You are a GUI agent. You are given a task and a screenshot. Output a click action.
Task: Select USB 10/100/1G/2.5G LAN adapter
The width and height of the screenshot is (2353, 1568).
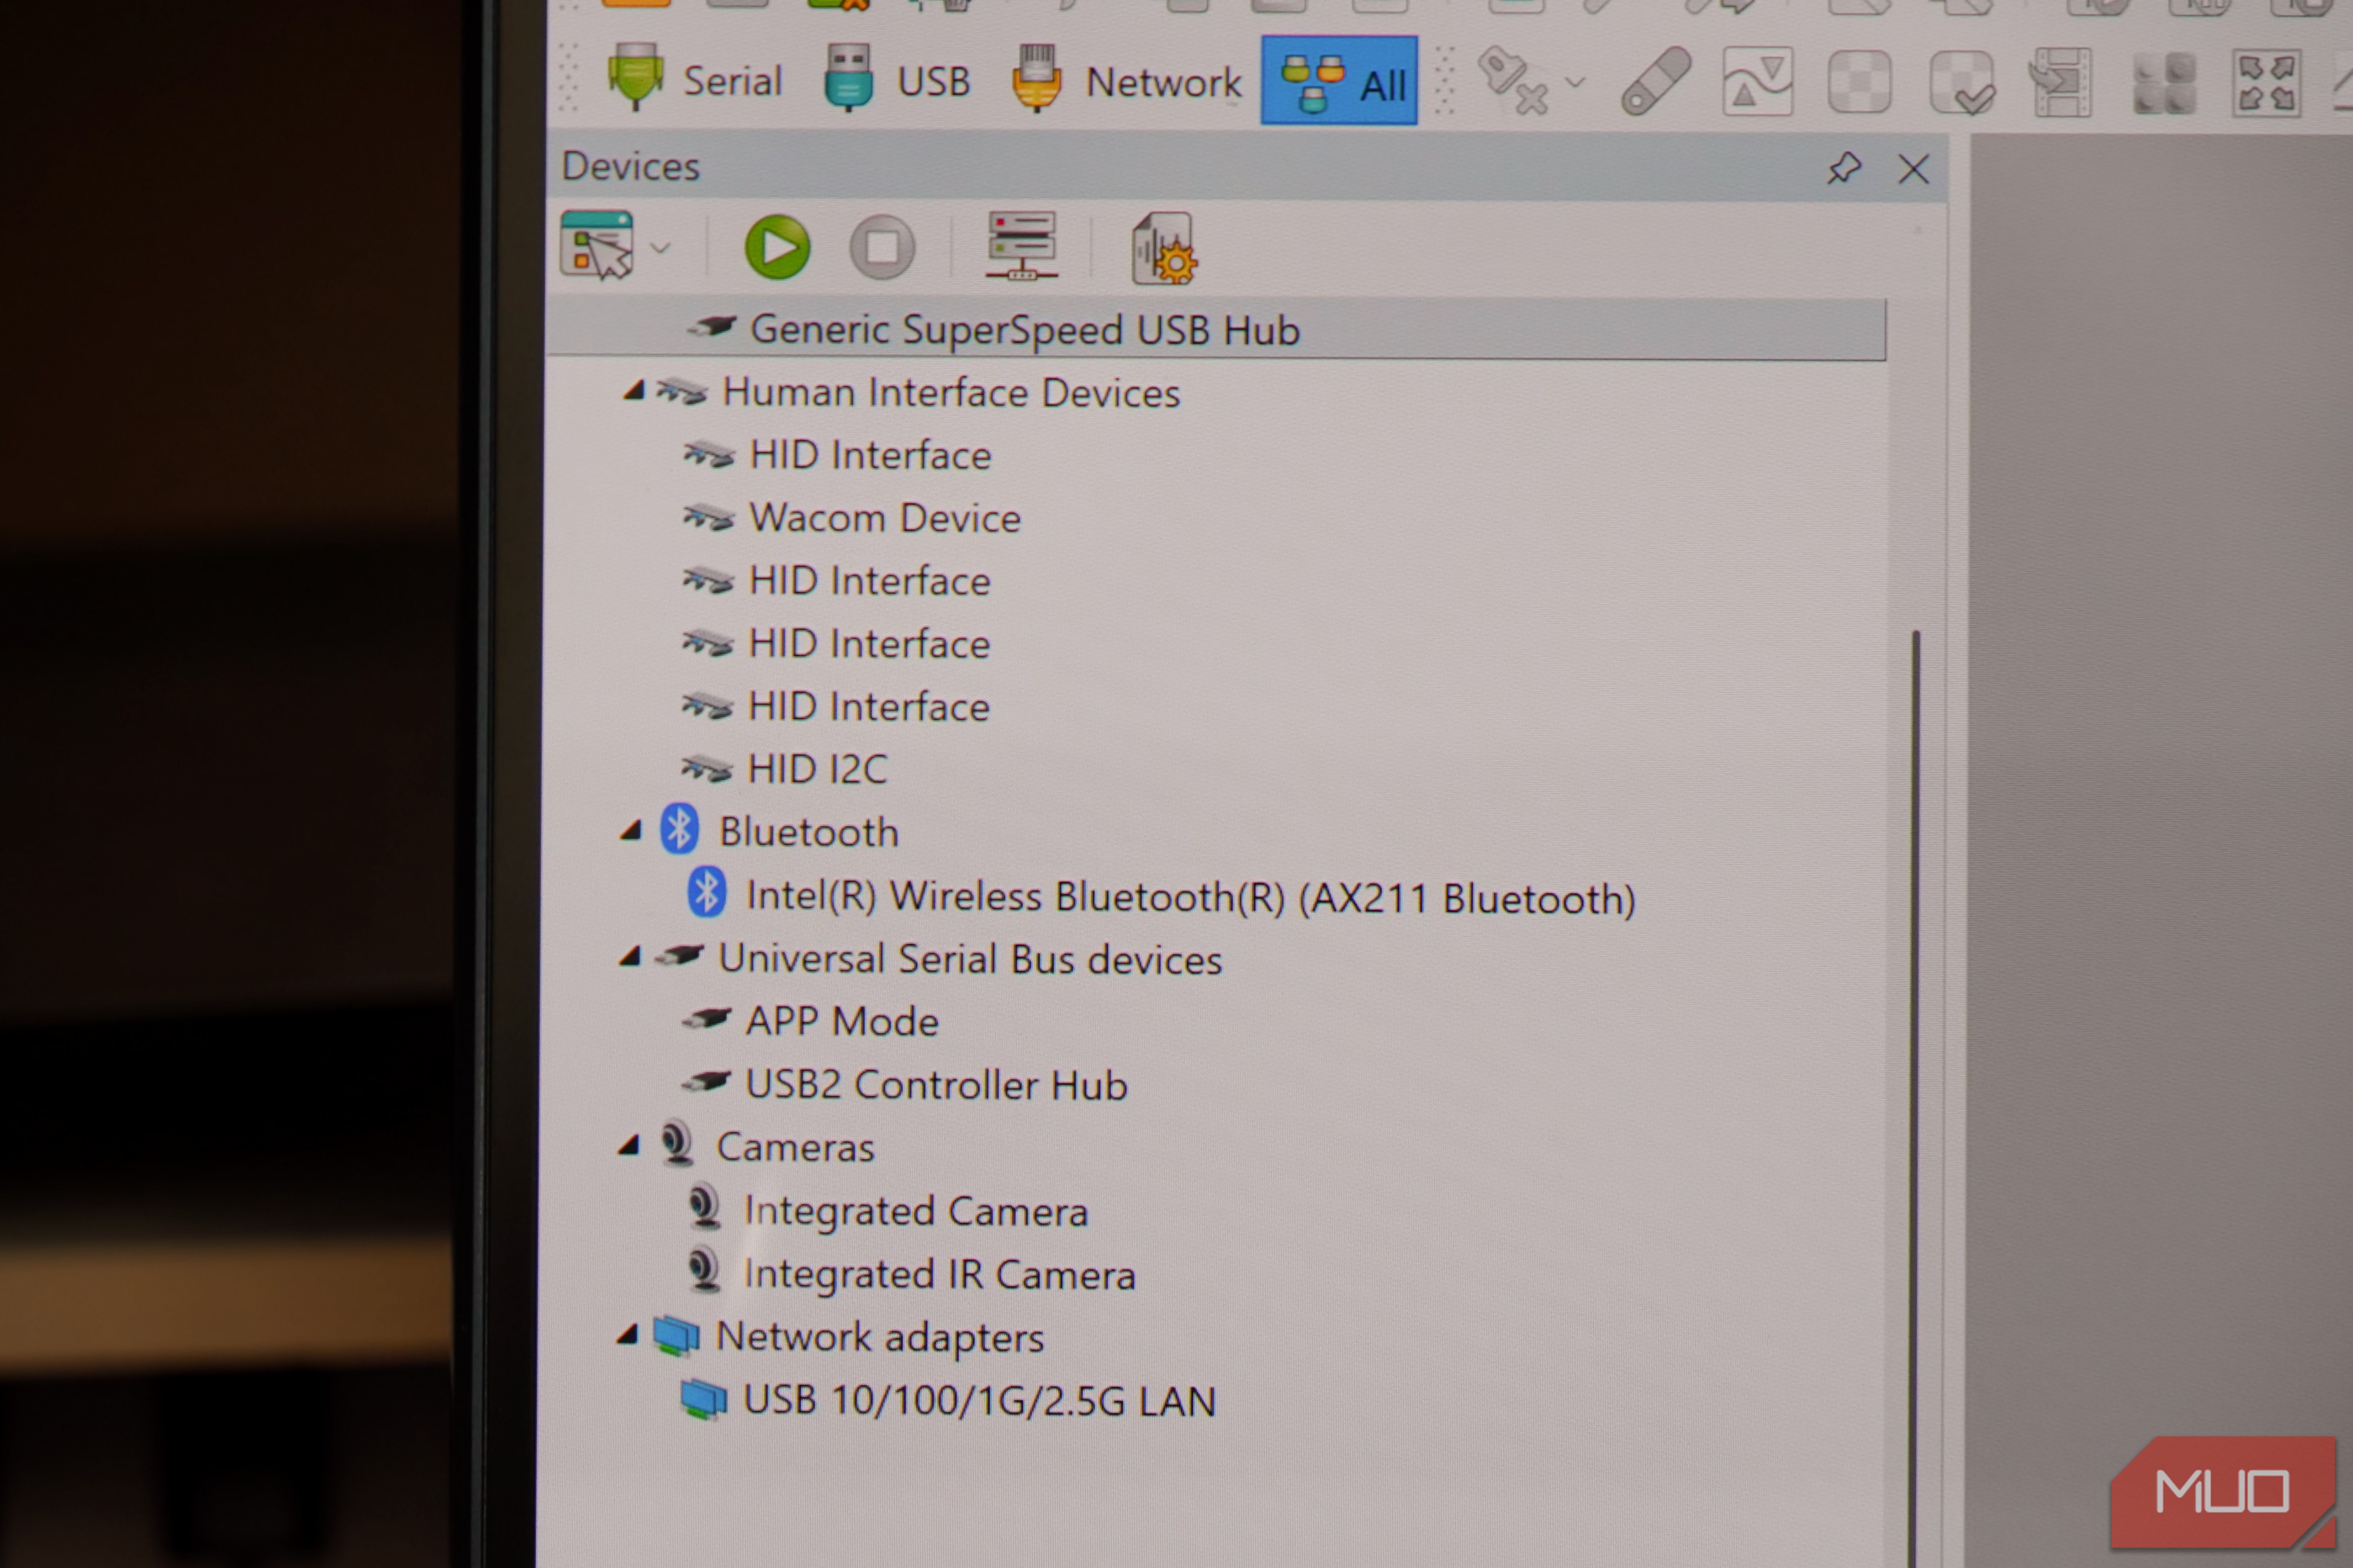click(979, 1400)
